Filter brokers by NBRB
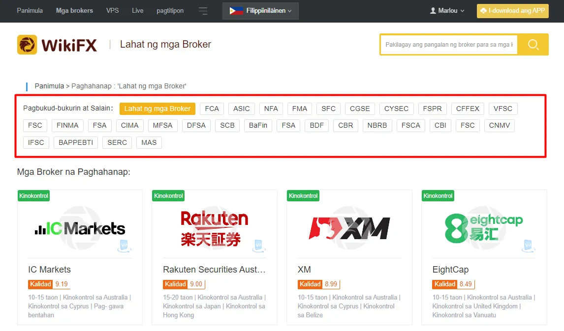This screenshot has width=564, height=331. [377, 126]
